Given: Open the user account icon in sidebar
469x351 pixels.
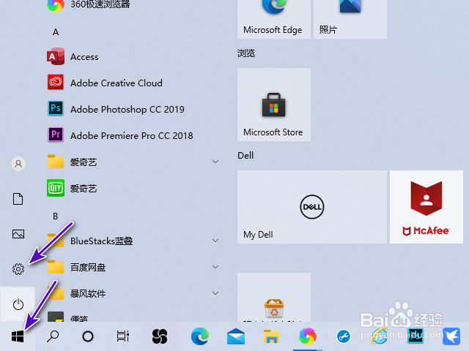Looking at the screenshot, I should [18, 164].
